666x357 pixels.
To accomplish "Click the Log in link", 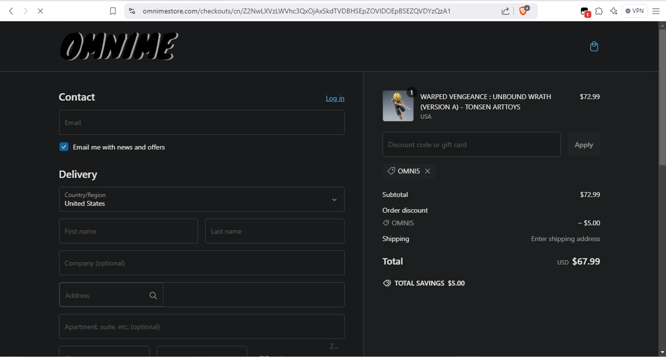I will (335, 98).
